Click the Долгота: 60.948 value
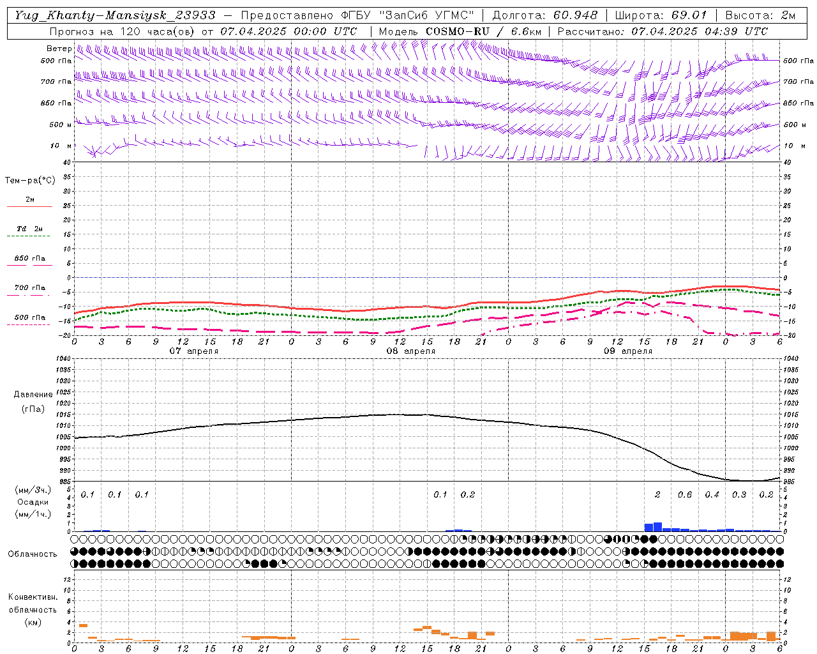The width and height of the screenshot is (817, 654). [x=545, y=15]
